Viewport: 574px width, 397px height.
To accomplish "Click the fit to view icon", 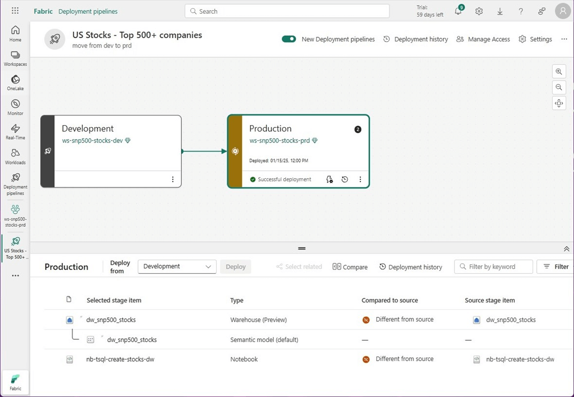I will click(x=559, y=103).
